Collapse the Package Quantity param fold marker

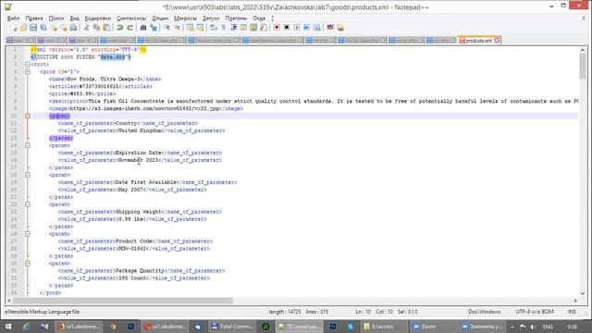(28, 263)
